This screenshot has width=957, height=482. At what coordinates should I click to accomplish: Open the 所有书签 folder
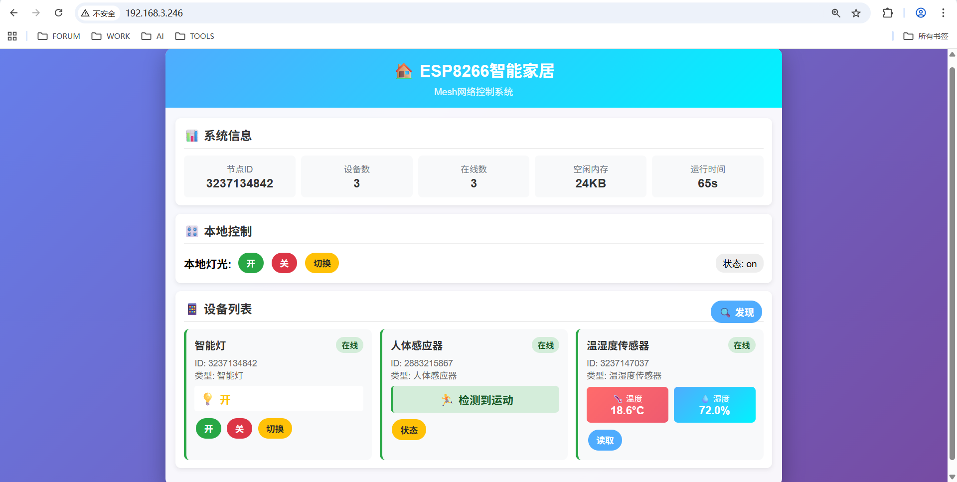[926, 36]
